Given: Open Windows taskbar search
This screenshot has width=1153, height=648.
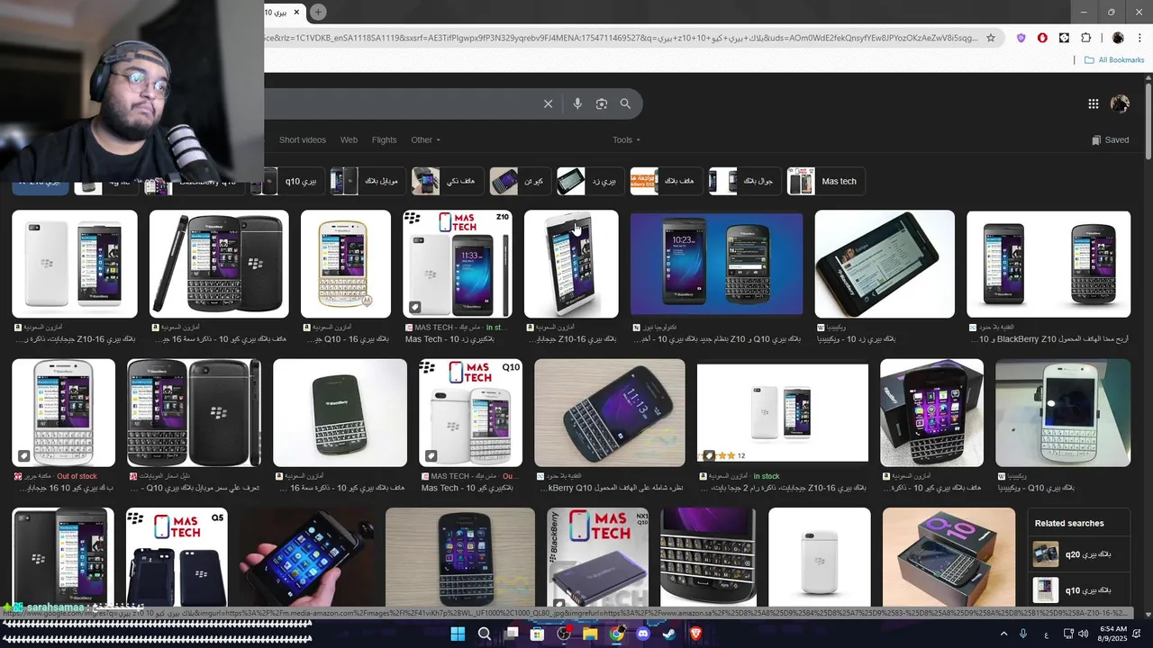Looking at the screenshot, I should (x=485, y=634).
